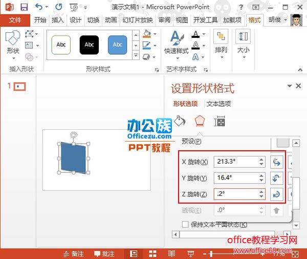Screen dimensions: 307x259
Task: Open task pane options dropdown arrow
Action: 290,86
